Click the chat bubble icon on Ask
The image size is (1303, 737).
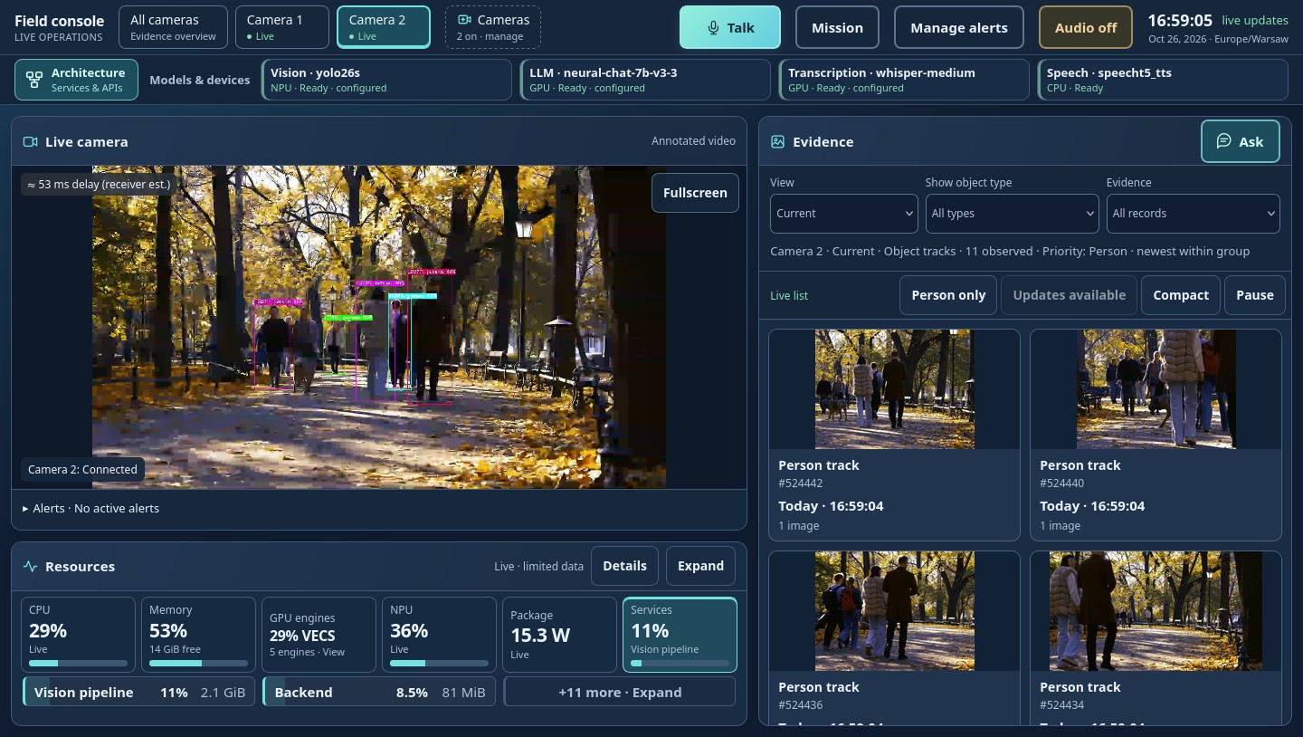1223,141
